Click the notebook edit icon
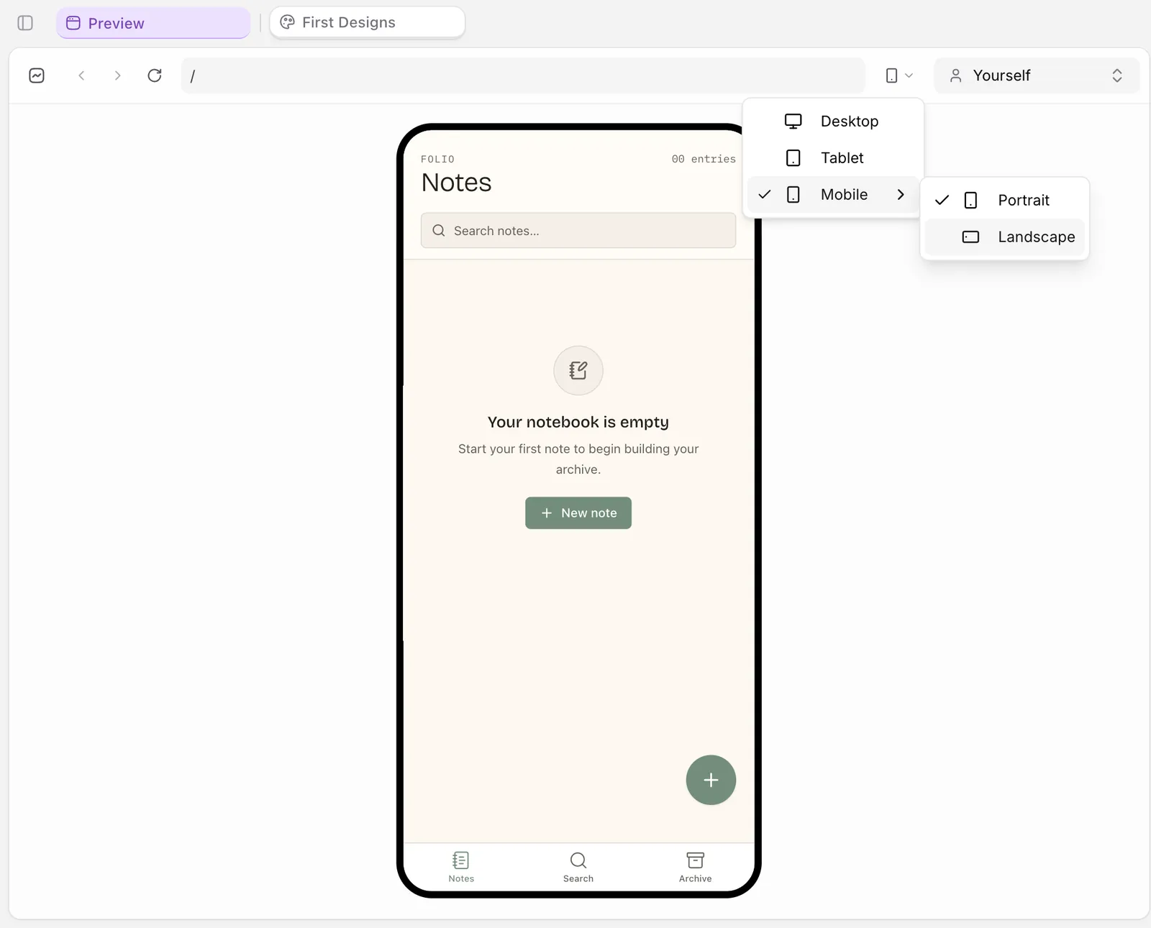The image size is (1151, 928). (x=578, y=370)
